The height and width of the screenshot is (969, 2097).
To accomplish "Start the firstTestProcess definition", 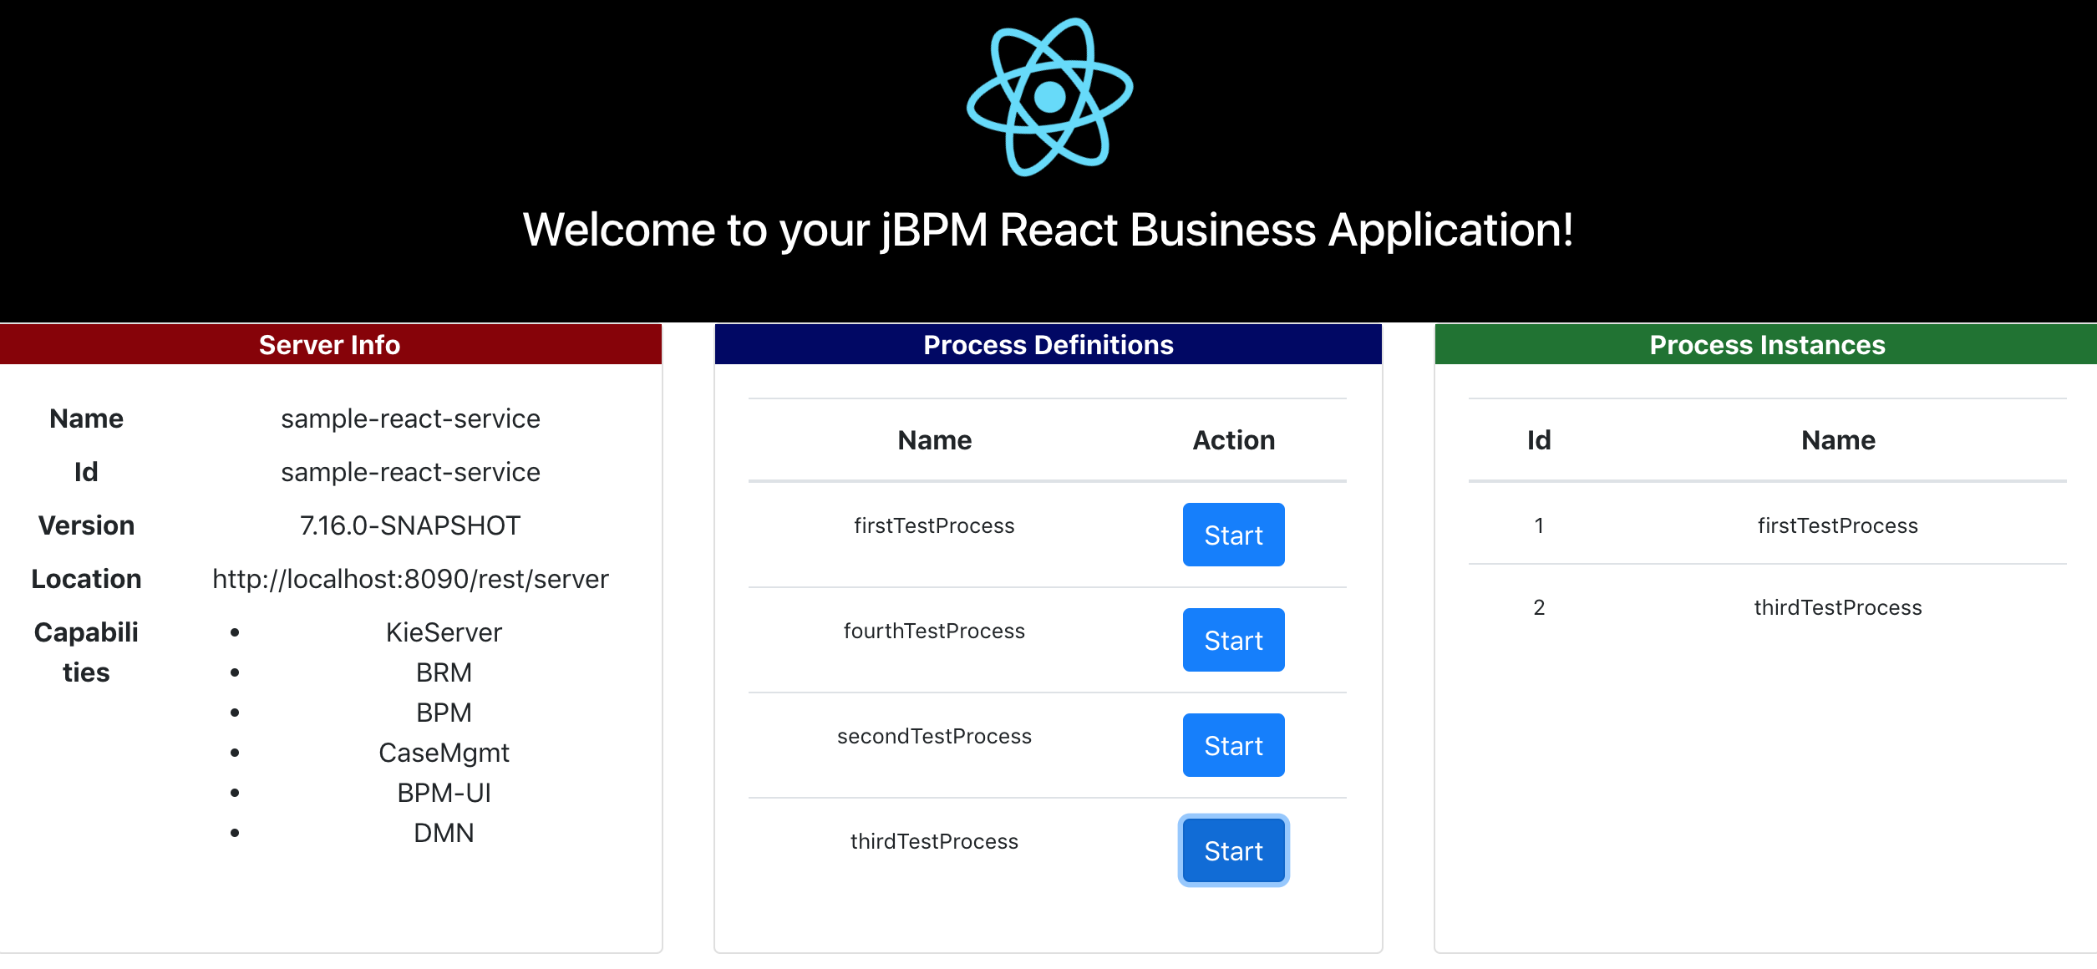I will pyautogui.click(x=1233, y=535).
